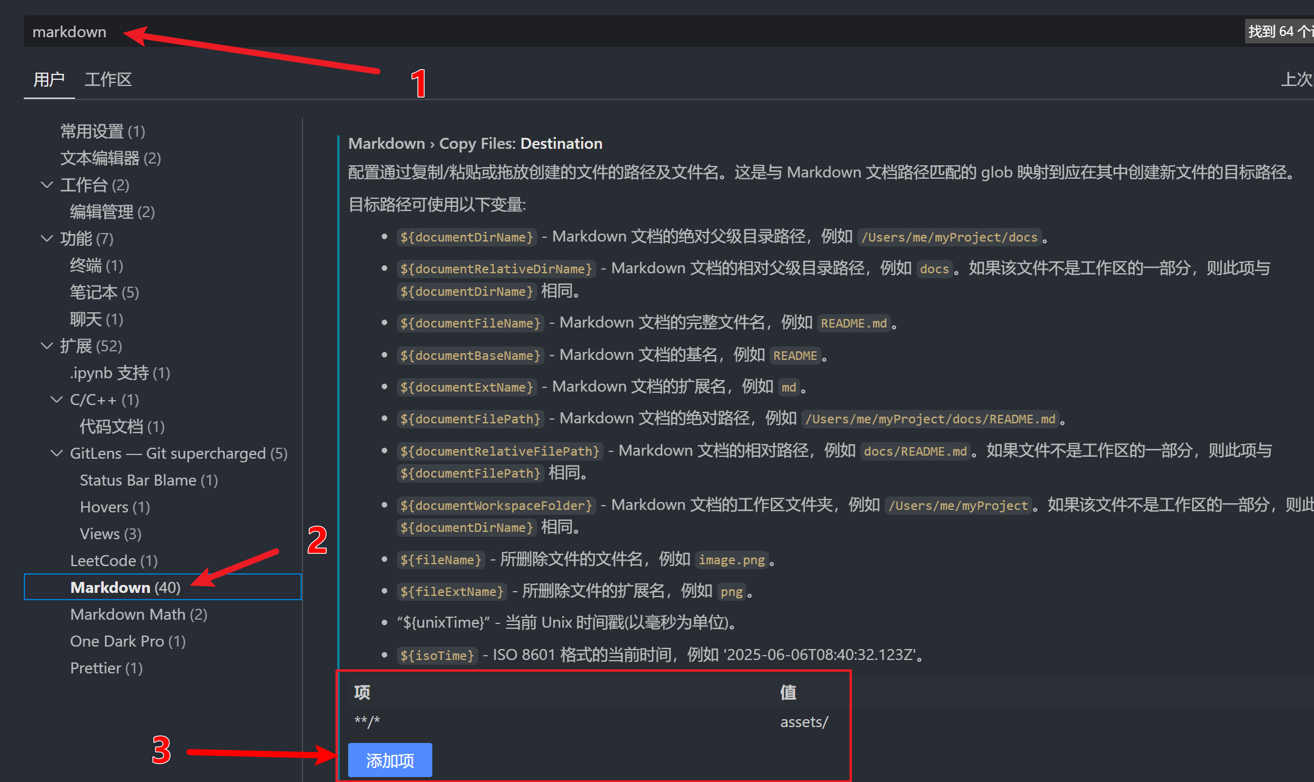Select the 笔记本 category item
1314x782 pixels.
104,292
